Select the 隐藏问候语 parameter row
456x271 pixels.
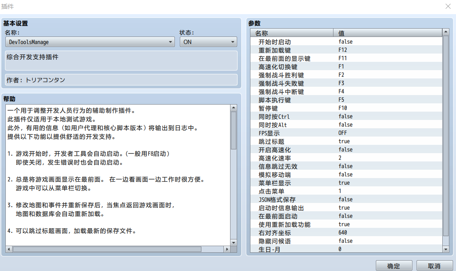(x=346, y=241)
